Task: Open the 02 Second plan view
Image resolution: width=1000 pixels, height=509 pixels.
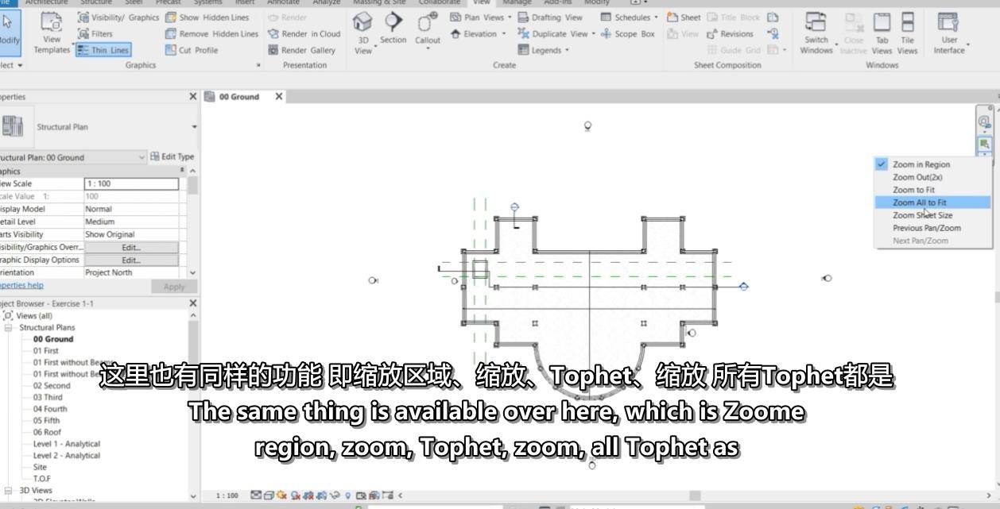Action: point(52,386)
